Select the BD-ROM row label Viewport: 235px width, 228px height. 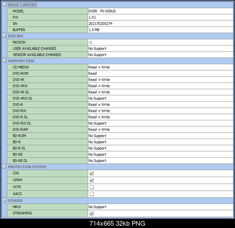tap(19, 136)
